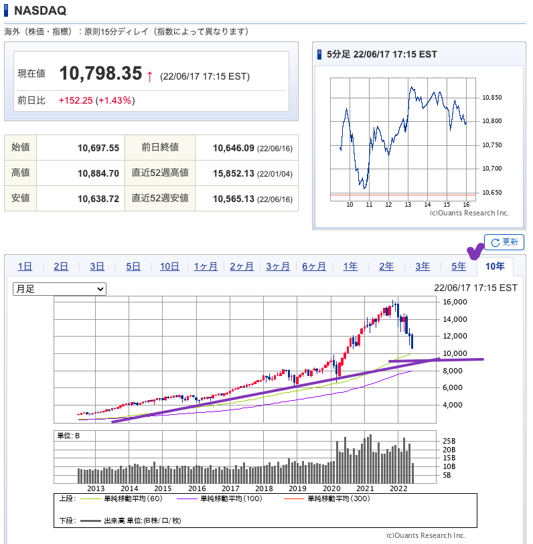Image resolution: width=533 pixels, height=544 pixels.
Task: View the 3年 chart period
Action: (x=423, y=266)
